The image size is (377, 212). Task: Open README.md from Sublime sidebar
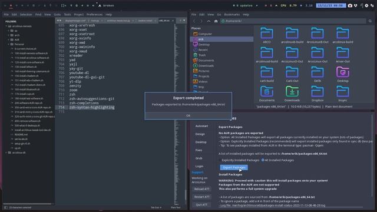point(21,134)
